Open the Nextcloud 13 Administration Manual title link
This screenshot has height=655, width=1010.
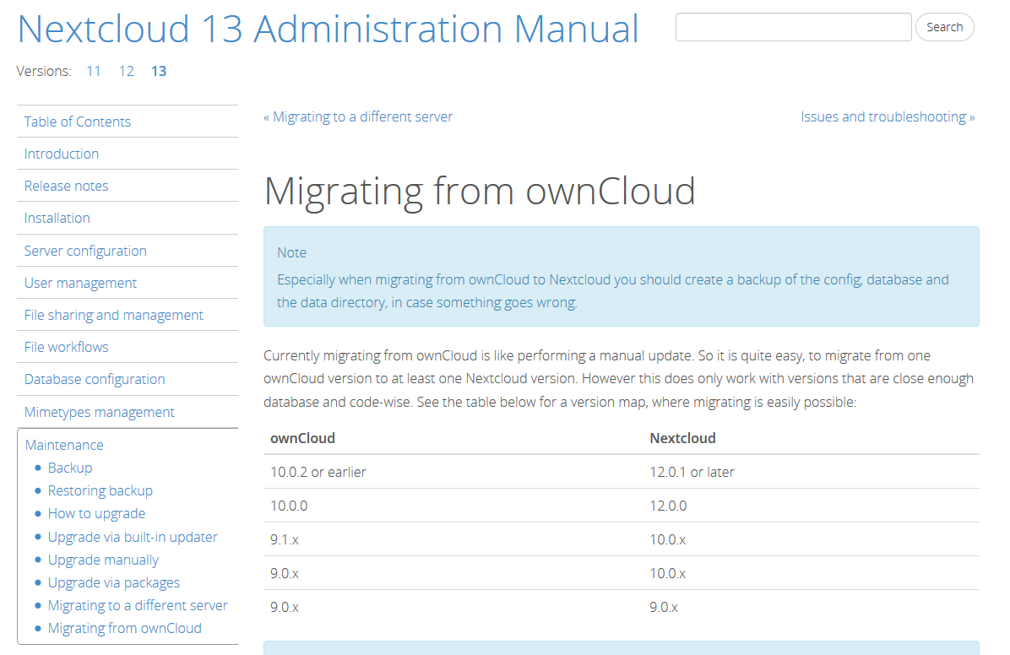(x=328, y=29)
